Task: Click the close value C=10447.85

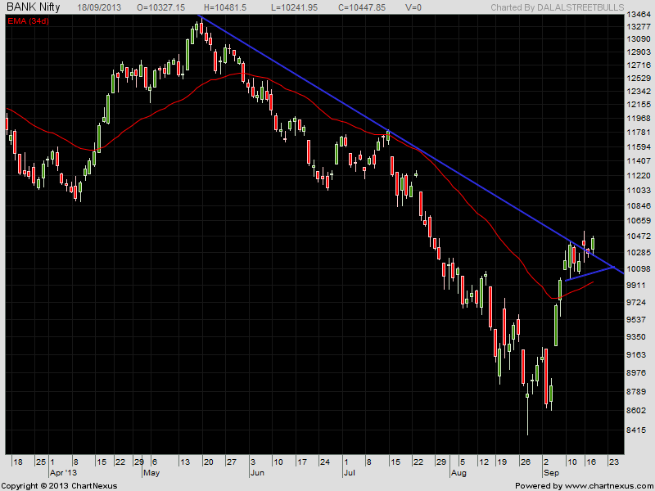Action: click(x=361, y=7)
